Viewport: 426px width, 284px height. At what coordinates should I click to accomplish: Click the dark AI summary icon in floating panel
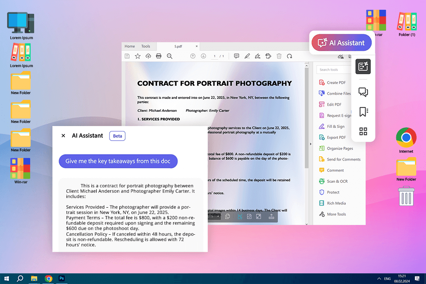[x=363, y=66]
